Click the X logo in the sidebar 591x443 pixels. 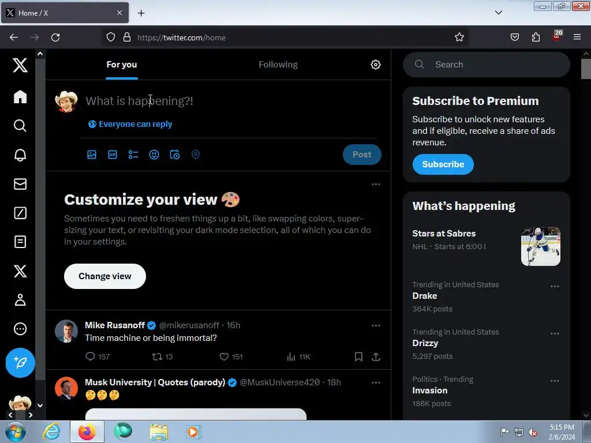click(20, 65)
